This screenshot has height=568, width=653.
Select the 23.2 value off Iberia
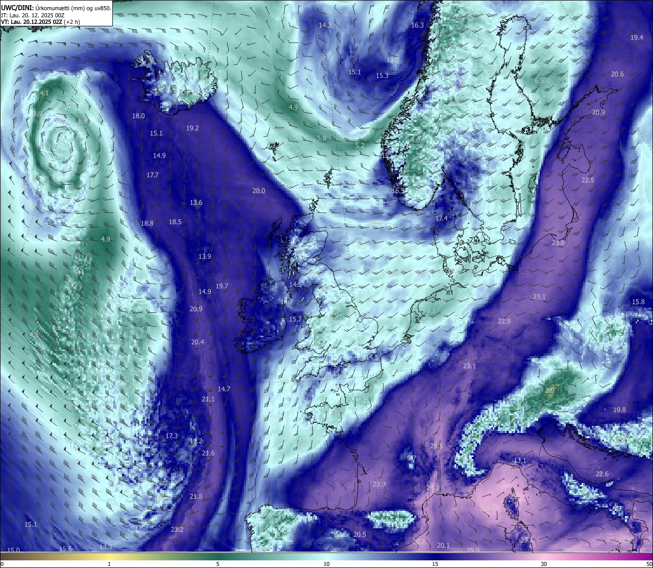(x=177, y=530)
